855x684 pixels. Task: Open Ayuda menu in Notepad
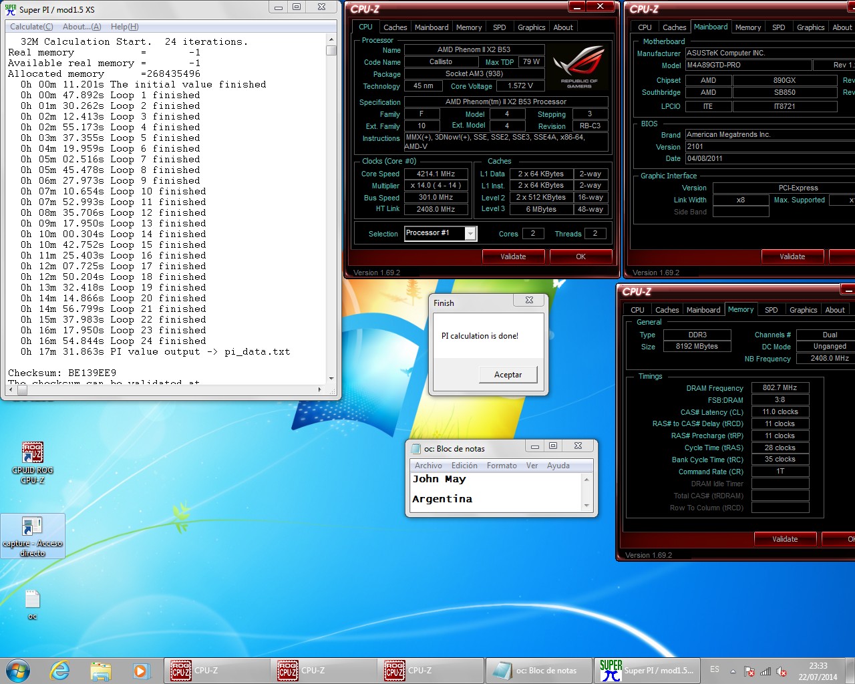click(x=558, y=466)
